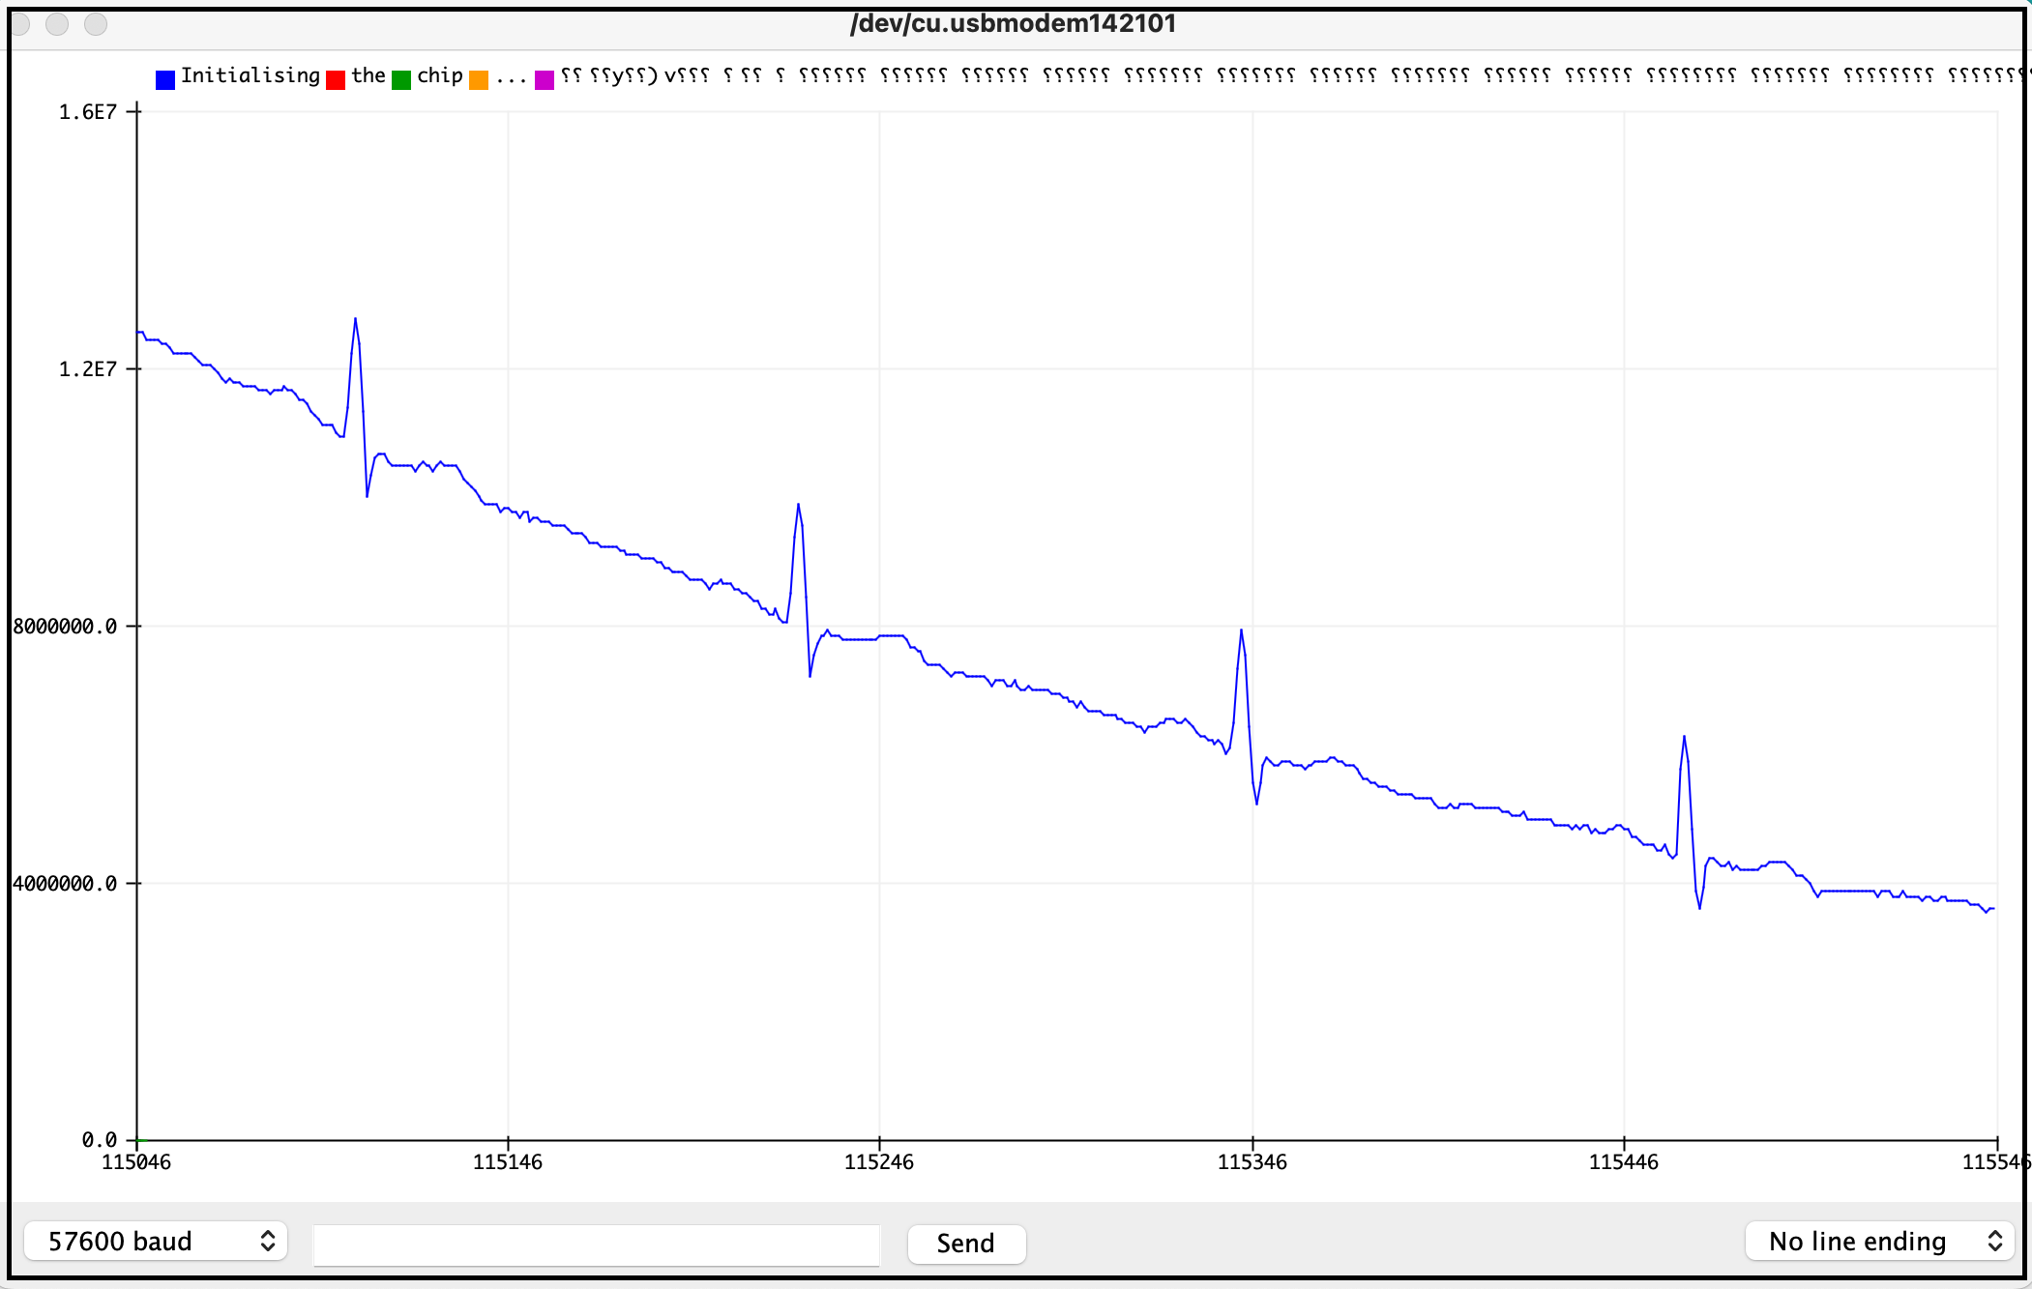The width and height of the screenshot is (2032, 1289).
Task: Click the blue Initialising legend swatch
Action: coord(165,79)
